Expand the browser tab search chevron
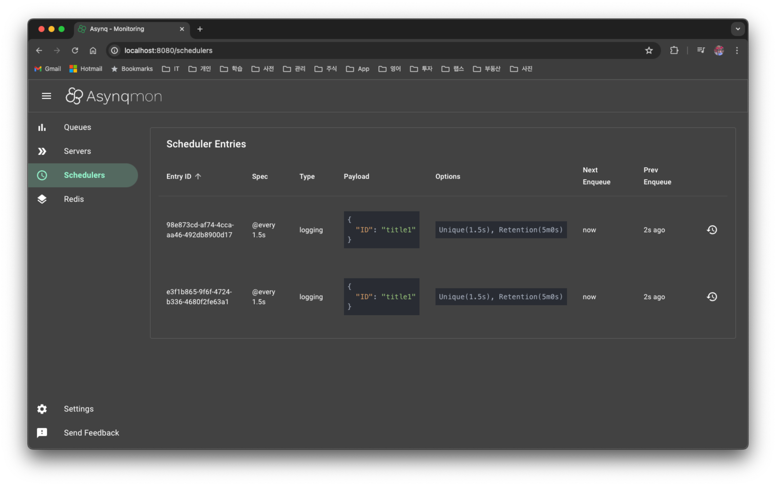The height and width of the screenshot is (486, 776). (x=737, y=29)
